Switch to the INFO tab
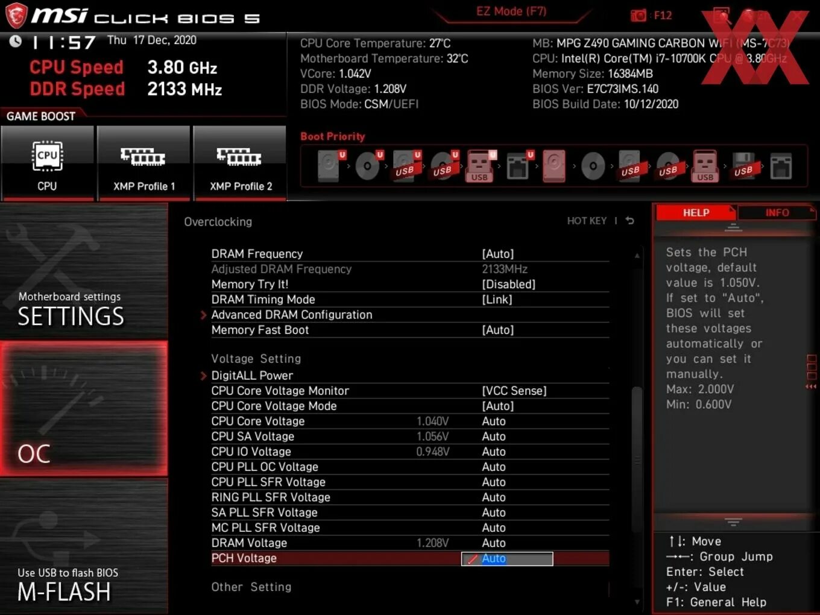The image size is (820, 615). [777, 213]
